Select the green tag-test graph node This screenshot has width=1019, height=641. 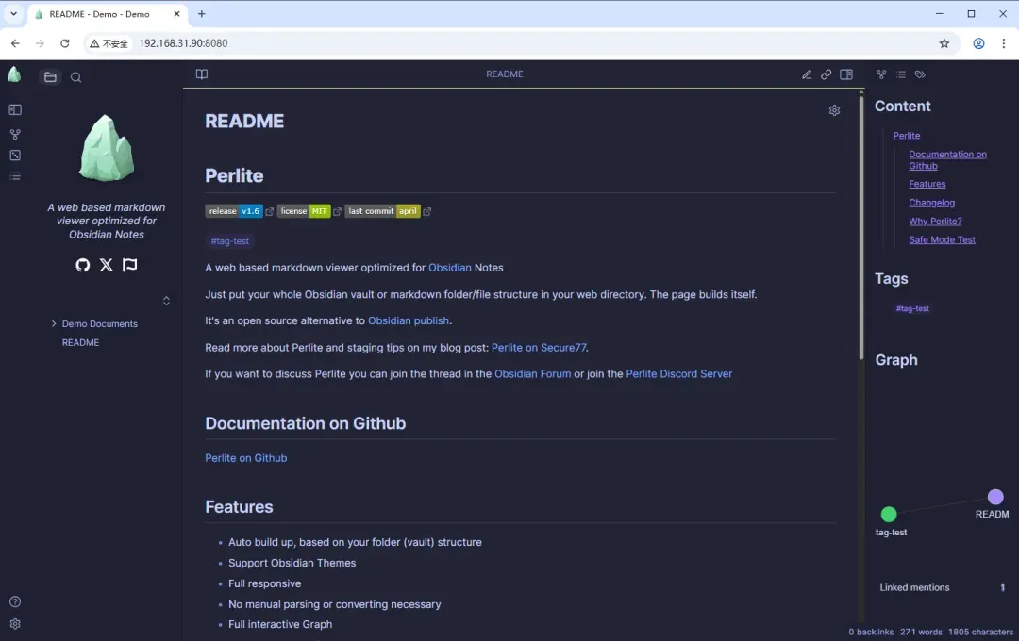(x=889, y=515)
